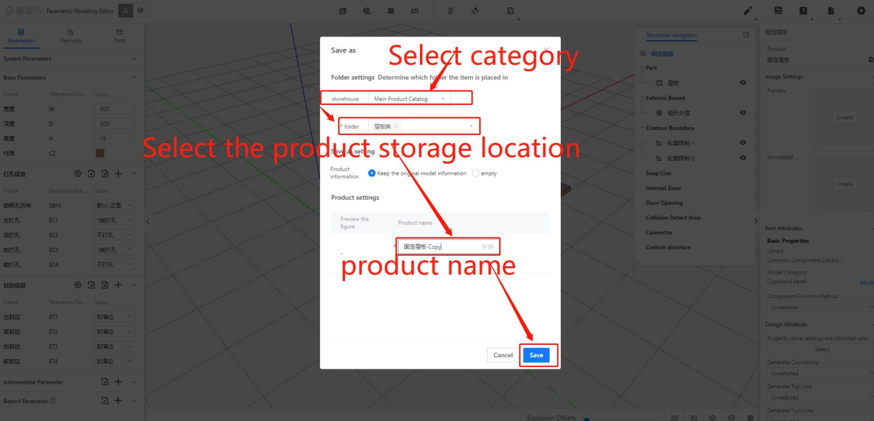Add a parameter with 封边信息 plus icon
The height and width of the screenshot is (421, 874).
coord(118,285)
